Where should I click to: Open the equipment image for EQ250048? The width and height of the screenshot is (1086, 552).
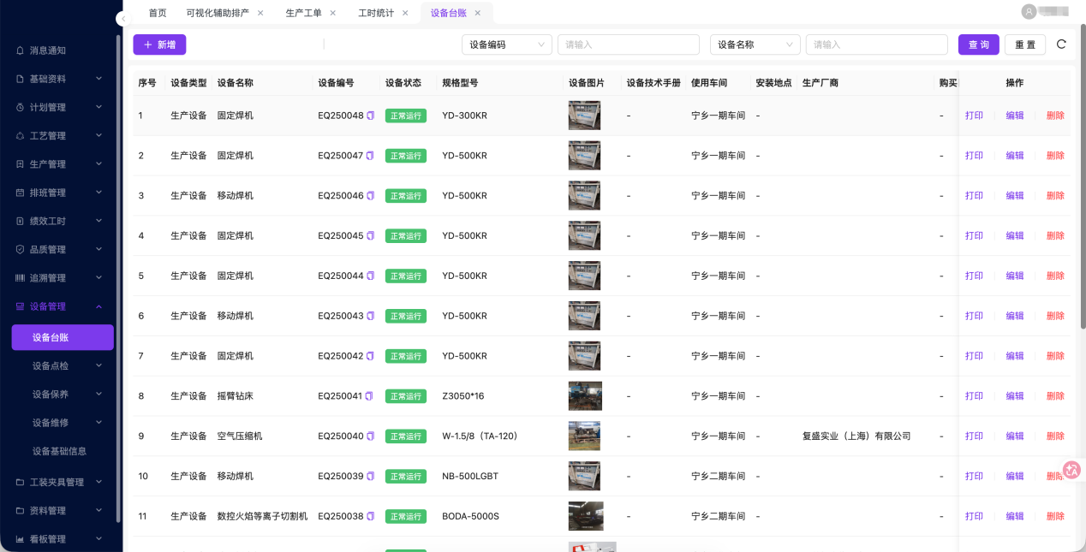pos(584,116)
